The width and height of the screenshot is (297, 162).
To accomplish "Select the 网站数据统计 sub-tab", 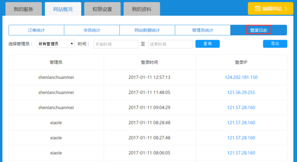I will click(147, 30).
